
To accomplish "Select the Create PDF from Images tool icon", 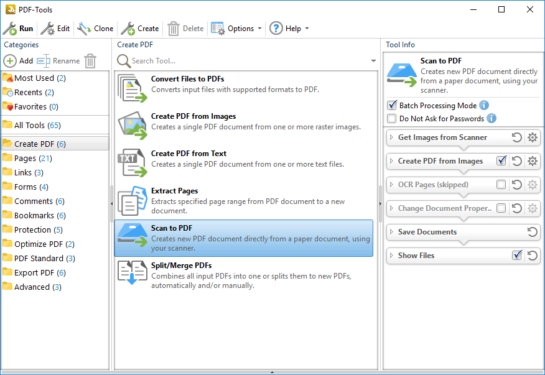I will click(132, 126).
